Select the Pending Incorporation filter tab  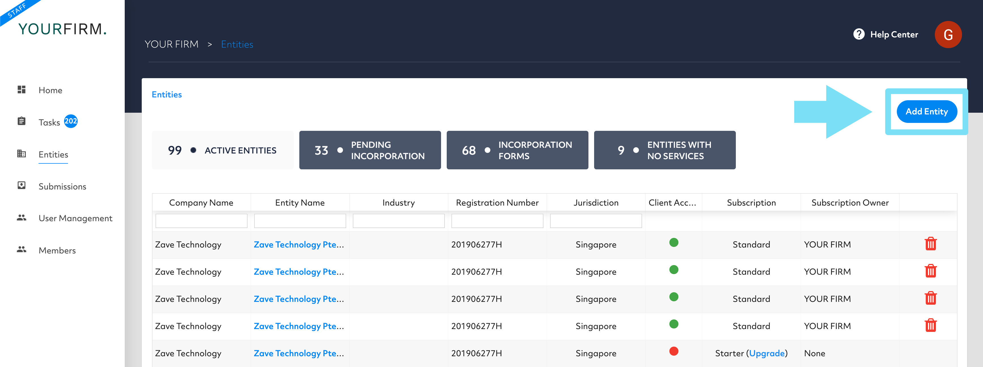point(370,150)
